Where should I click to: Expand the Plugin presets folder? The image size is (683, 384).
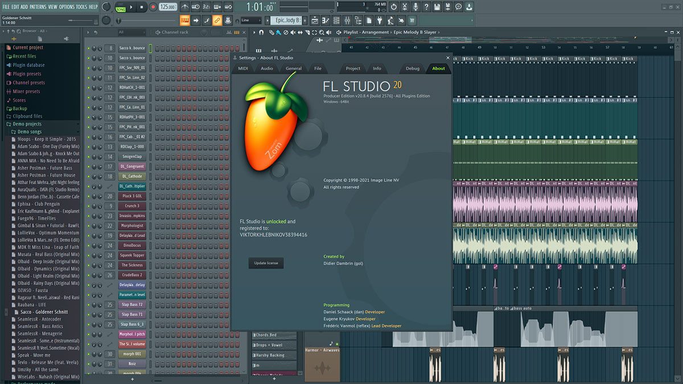(x=27, y=74)
